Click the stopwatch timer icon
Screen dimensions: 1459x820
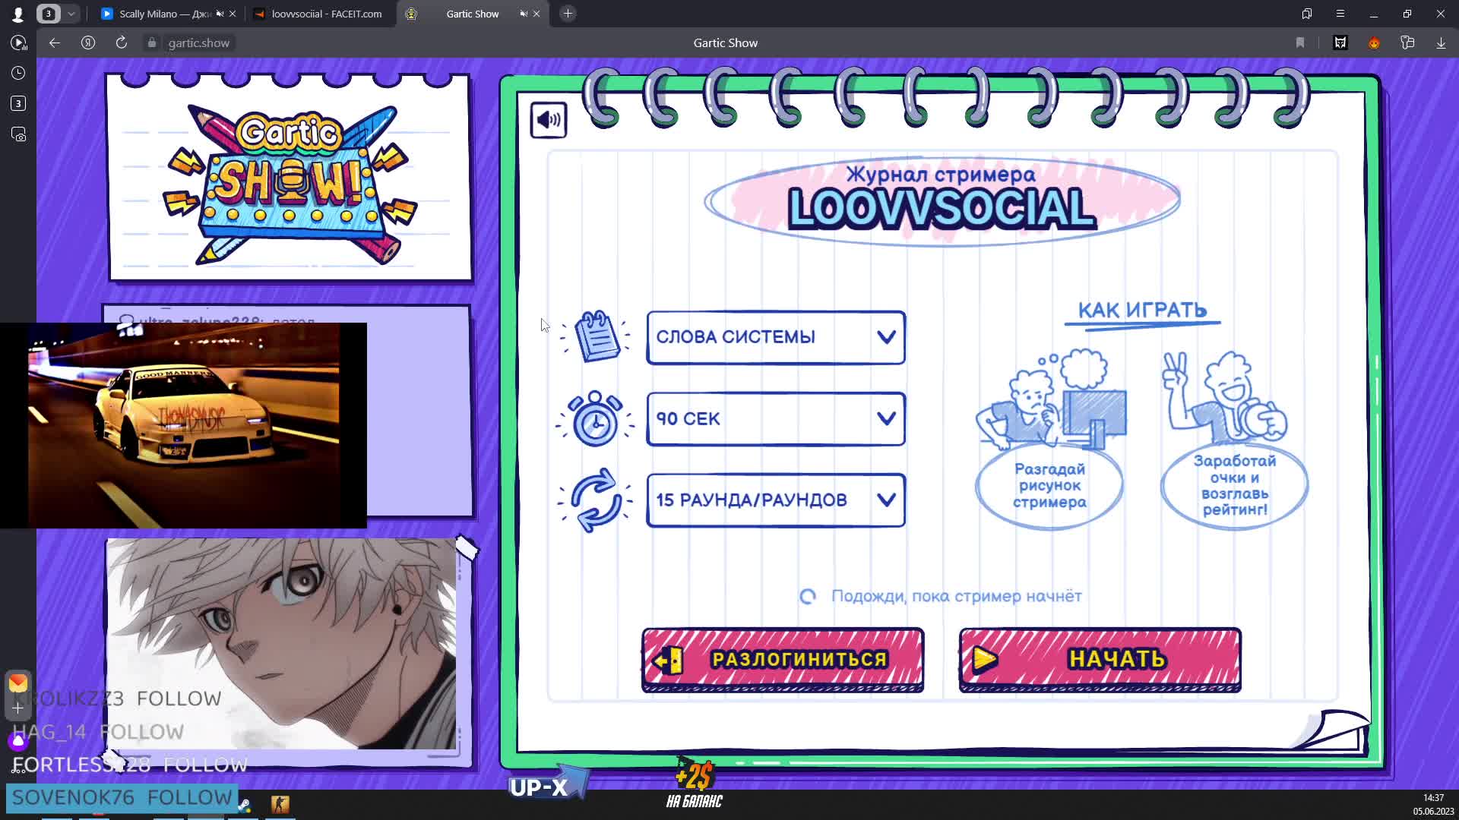click(x=595, y=419)
